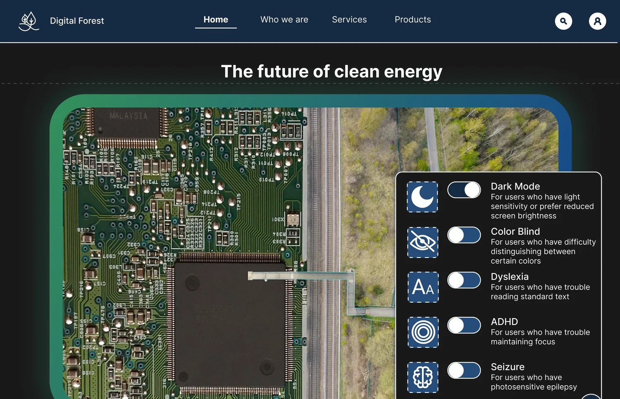Click 'For users who have photosensitive epilepsy' text
This screenshot has width=620, height=399.
534,382
